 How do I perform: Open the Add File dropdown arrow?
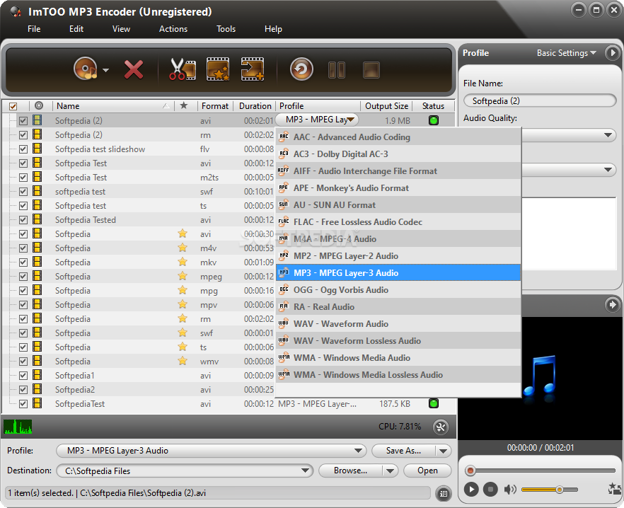point(105,70)
